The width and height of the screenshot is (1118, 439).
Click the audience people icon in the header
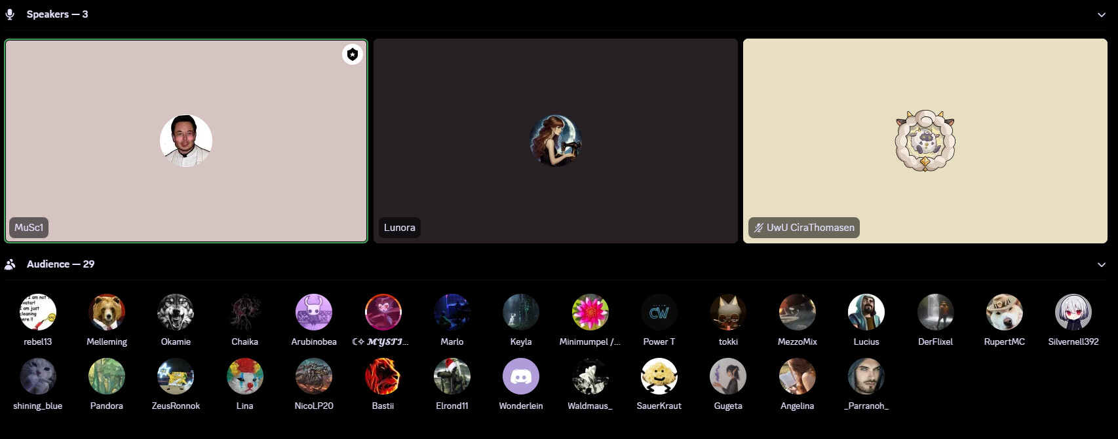[10, 264]
